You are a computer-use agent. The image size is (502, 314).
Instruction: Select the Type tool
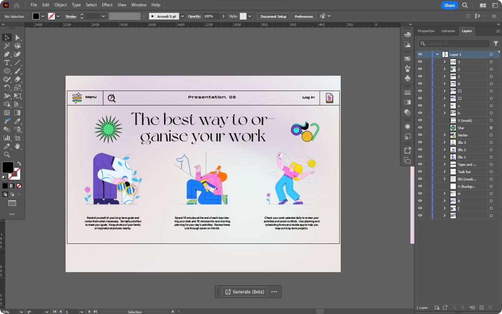[7, 63]
